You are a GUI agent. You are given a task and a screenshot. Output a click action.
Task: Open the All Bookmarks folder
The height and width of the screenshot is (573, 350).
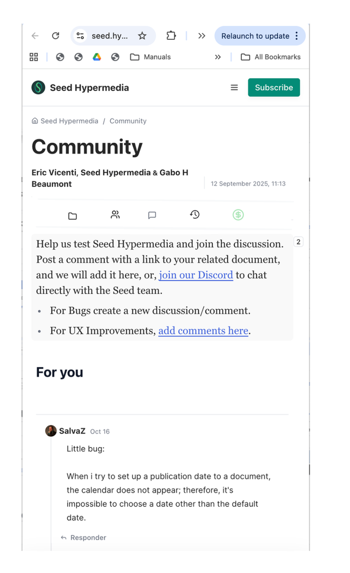click(x=271, y=57)
